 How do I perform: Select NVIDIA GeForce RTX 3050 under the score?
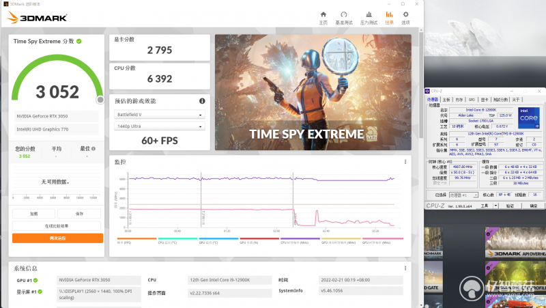pos(57,116)
